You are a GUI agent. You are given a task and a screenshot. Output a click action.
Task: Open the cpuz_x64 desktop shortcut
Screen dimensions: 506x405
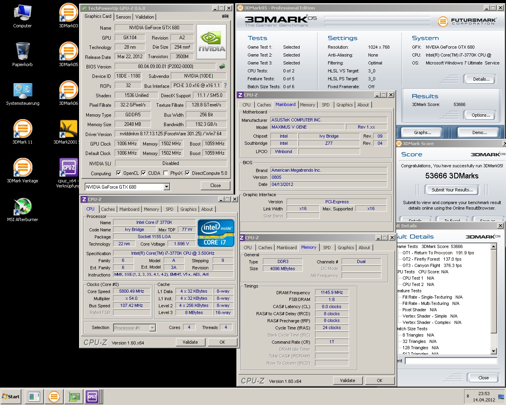68,173
